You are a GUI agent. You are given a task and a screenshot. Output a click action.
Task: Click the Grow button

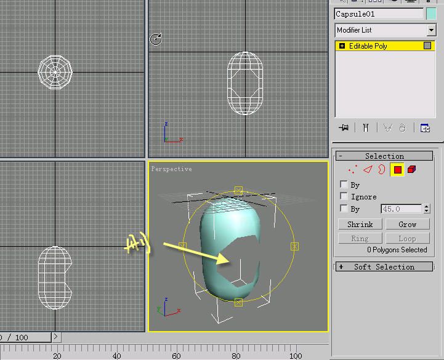(x=408, y=224)
